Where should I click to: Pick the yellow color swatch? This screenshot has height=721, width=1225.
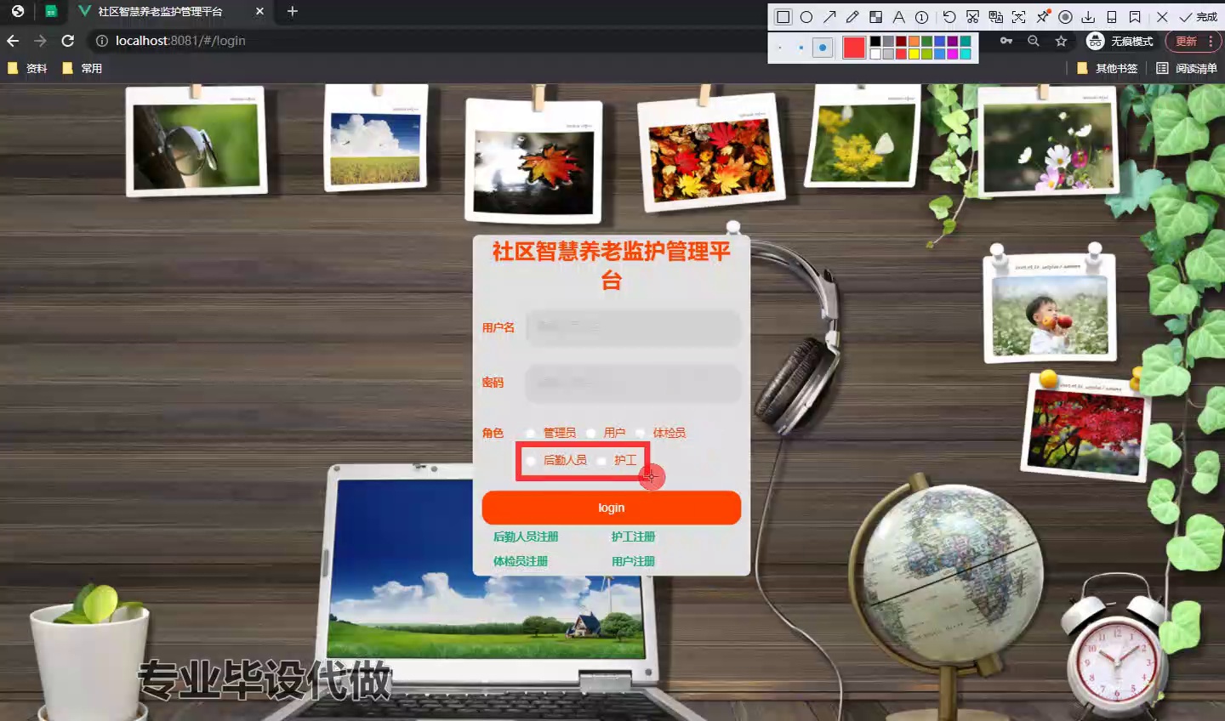914,54
